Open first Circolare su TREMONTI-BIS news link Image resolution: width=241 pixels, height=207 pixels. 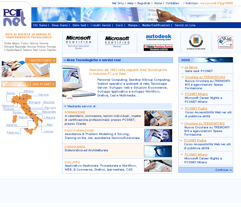pos(205,77)
